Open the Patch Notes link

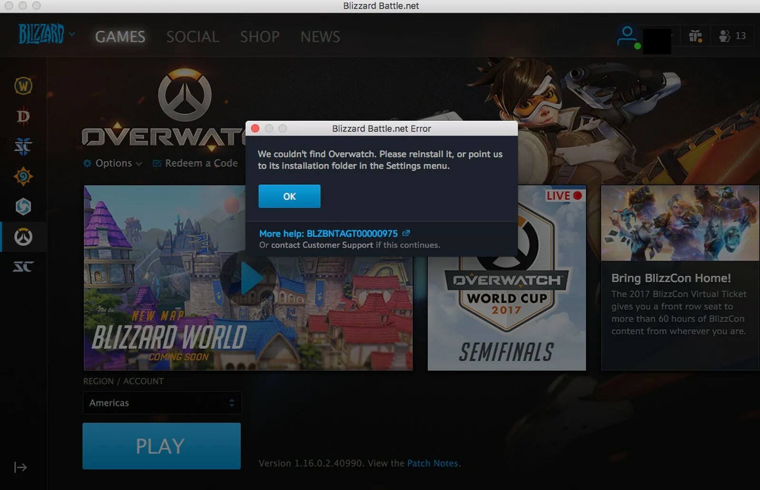tap(433, 463)
